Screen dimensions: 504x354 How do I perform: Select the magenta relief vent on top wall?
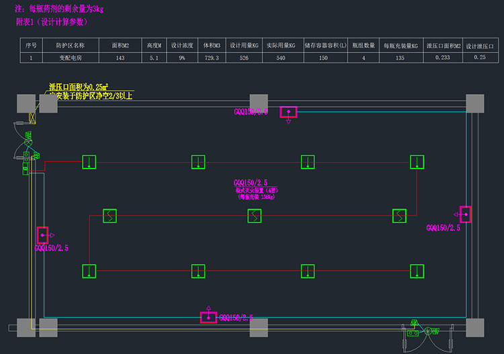289,112
